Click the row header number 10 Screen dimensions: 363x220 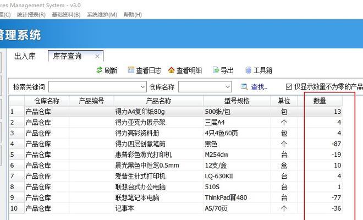tap(16, 208)
